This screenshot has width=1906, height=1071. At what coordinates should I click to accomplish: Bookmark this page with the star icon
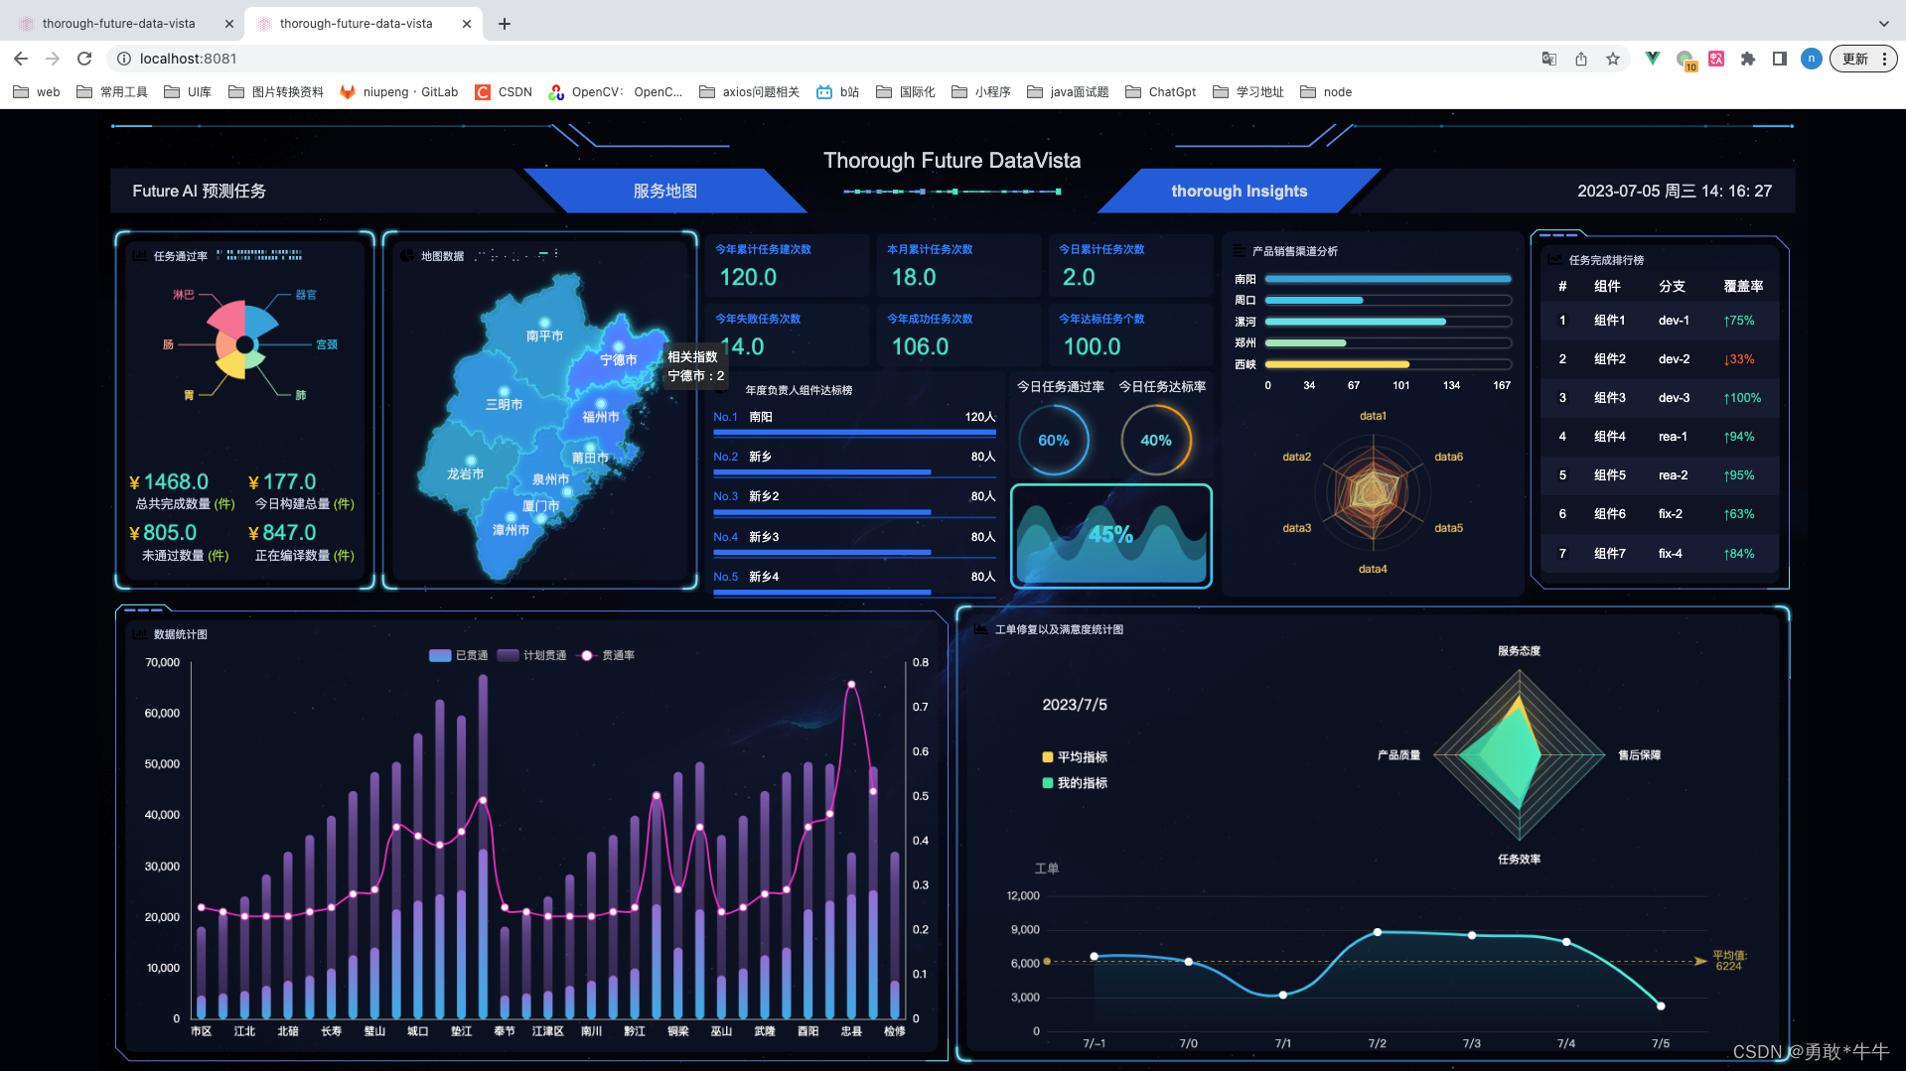[1613, 59]
